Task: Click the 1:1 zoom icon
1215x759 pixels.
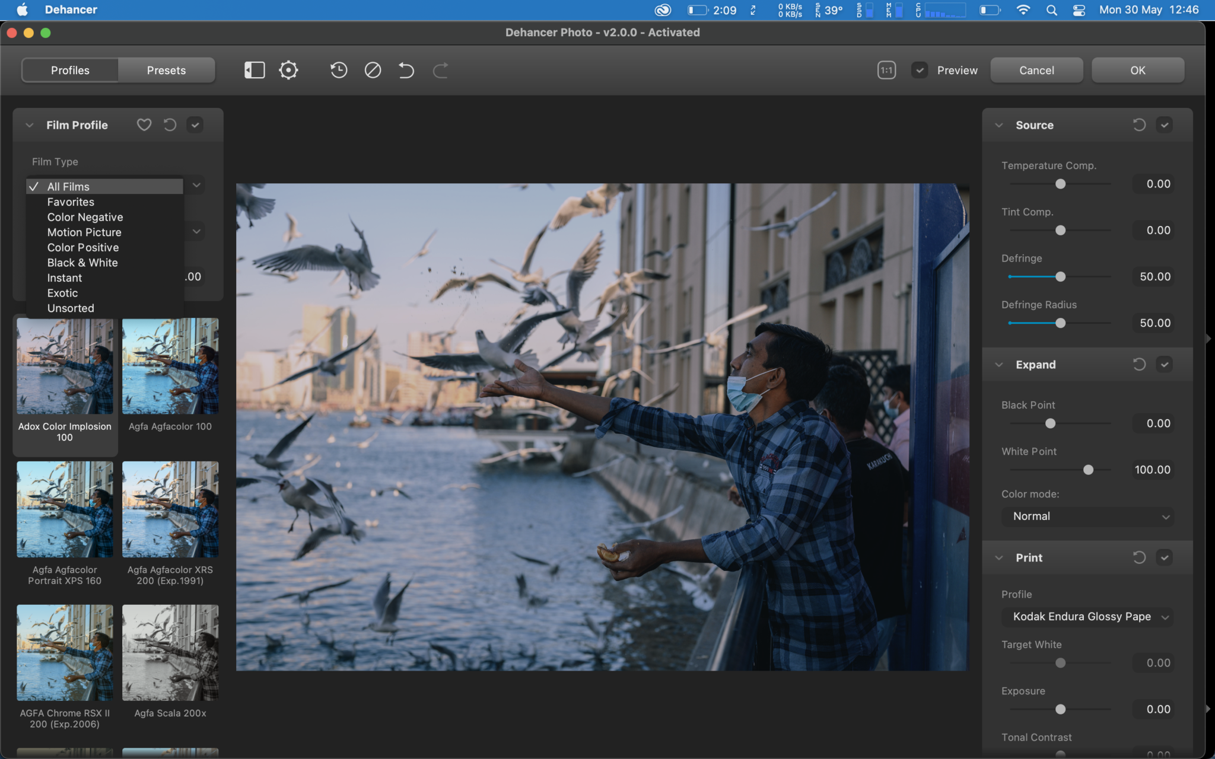Action: click(886, 70)
